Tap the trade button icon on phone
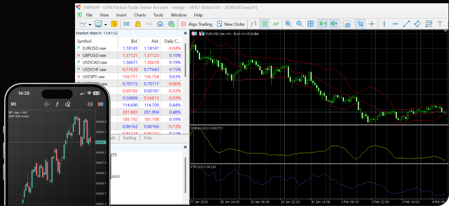Screen dimensions: 449x206 (x=101, y=104)
